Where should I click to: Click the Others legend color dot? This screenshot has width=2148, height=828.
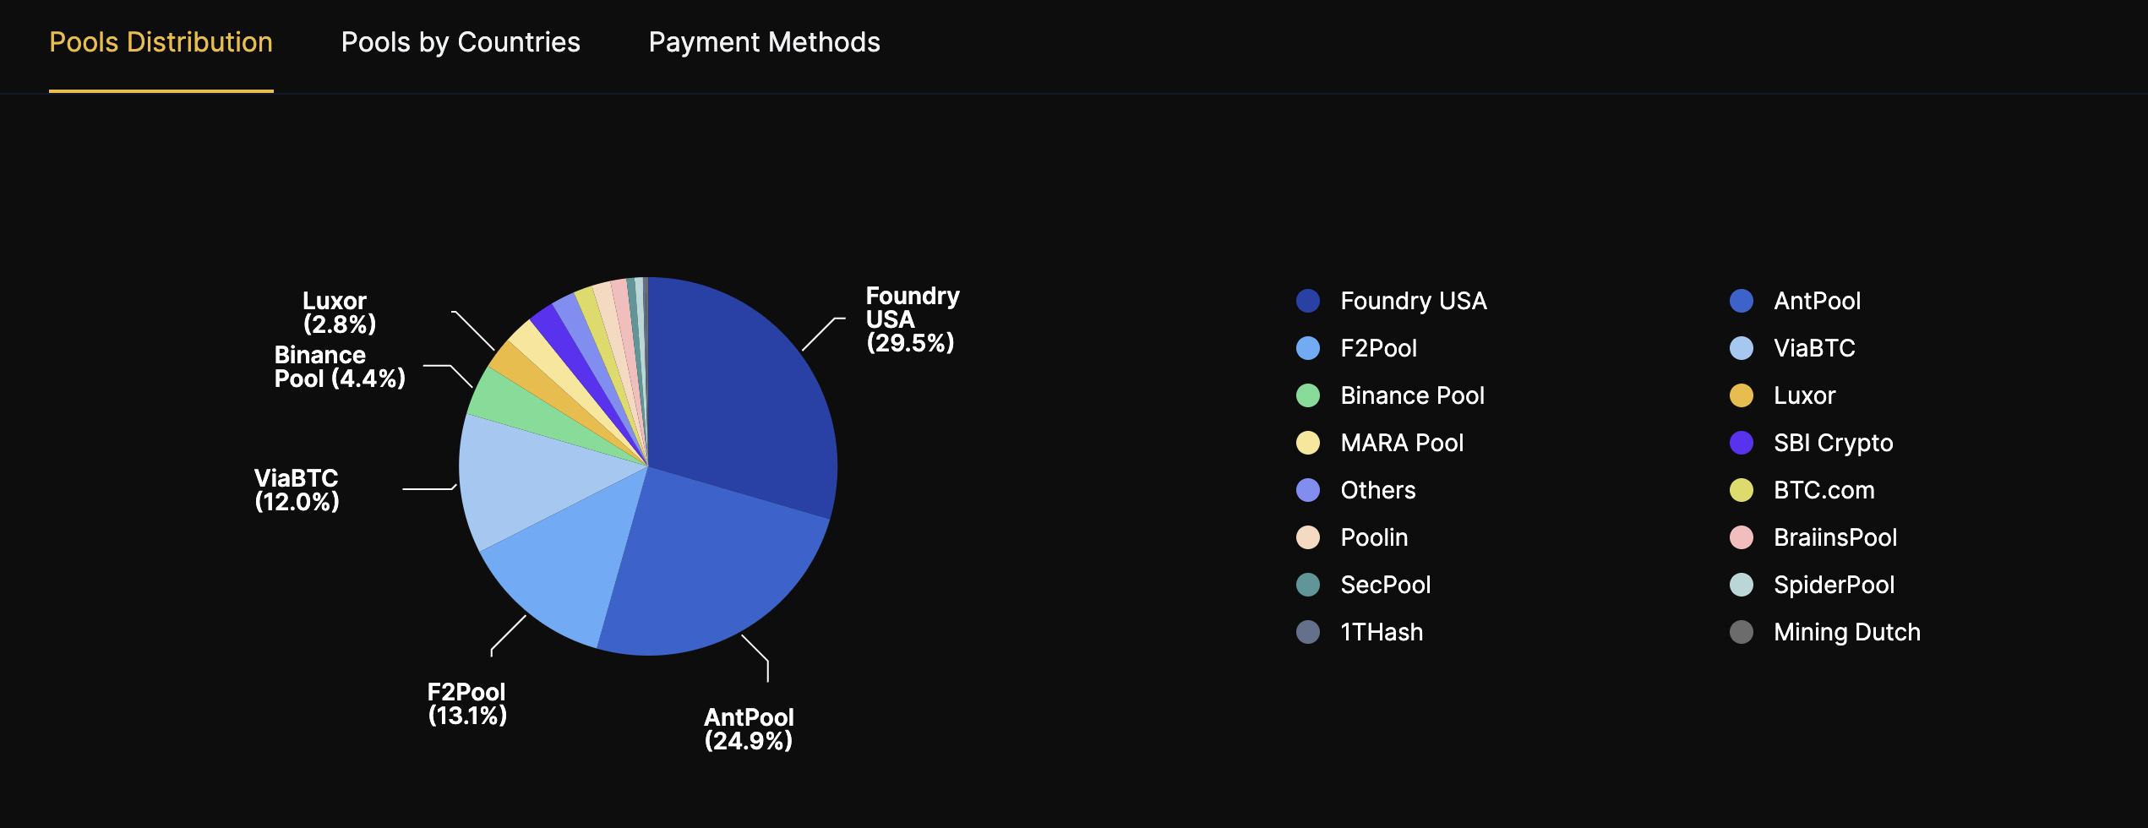(1308, 490)
